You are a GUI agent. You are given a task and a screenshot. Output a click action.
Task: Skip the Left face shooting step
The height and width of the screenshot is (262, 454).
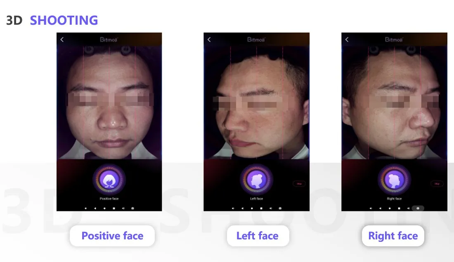pos(299,184)
